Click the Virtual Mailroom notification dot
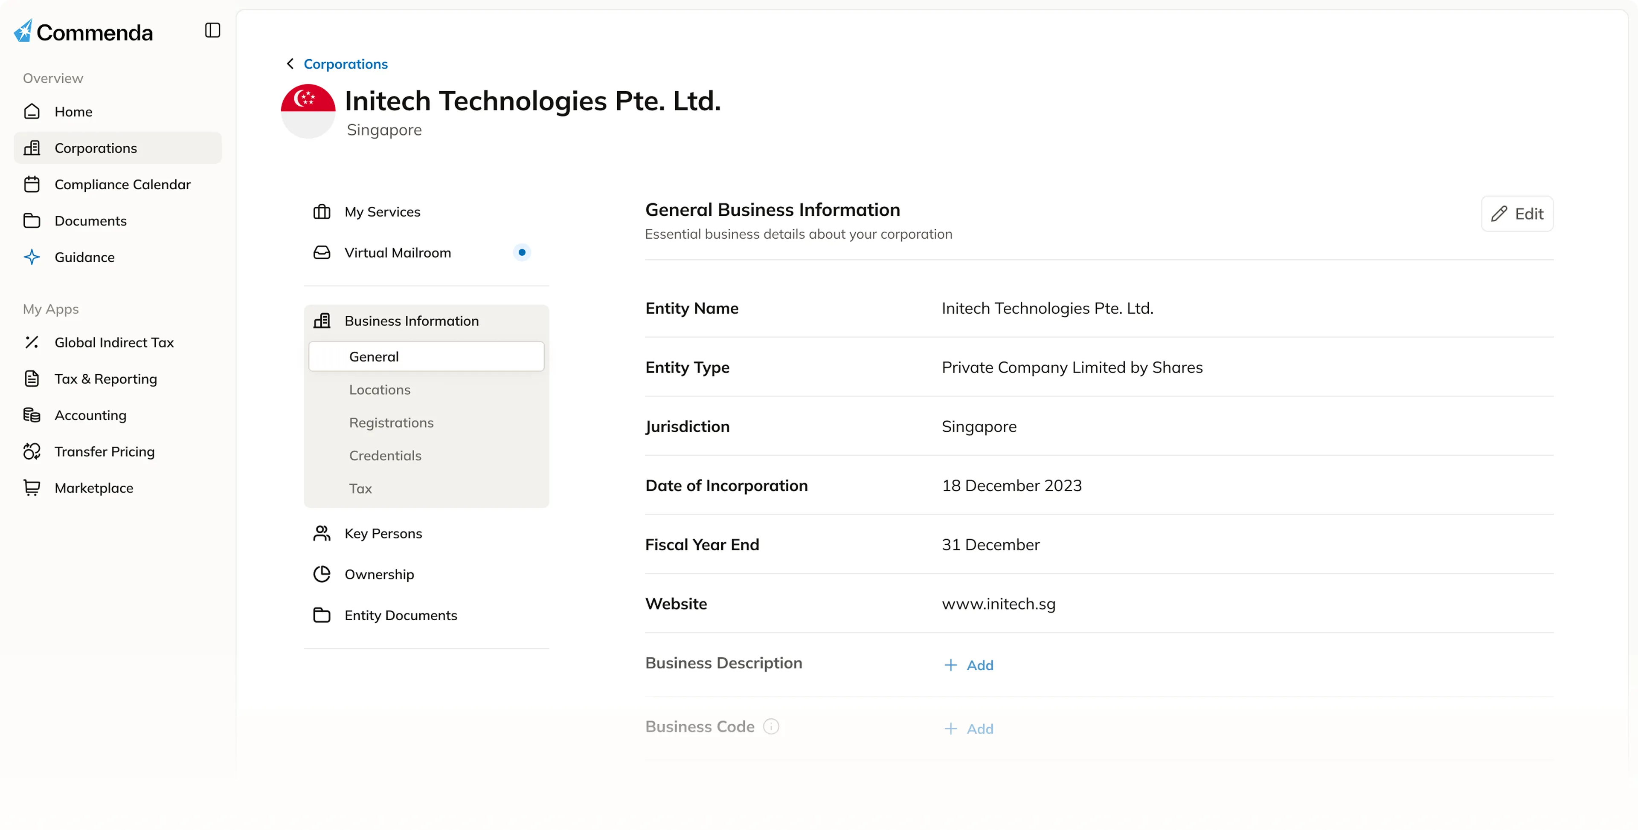This screenshot has width=1638, height=830. tap(521, 253)
